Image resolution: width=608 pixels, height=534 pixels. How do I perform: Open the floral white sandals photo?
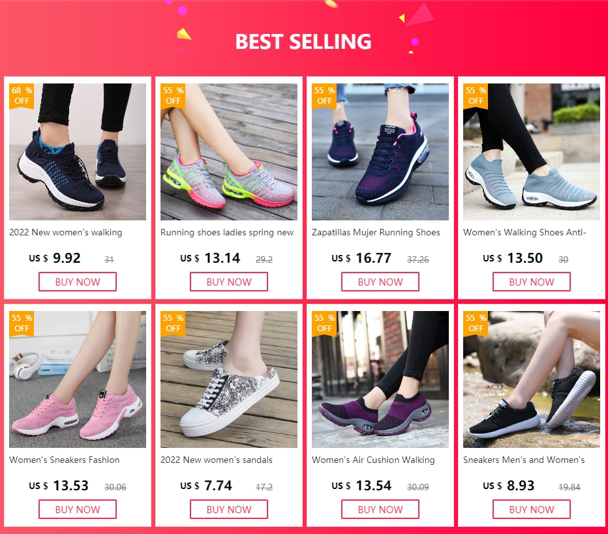[x=229, y=379]
